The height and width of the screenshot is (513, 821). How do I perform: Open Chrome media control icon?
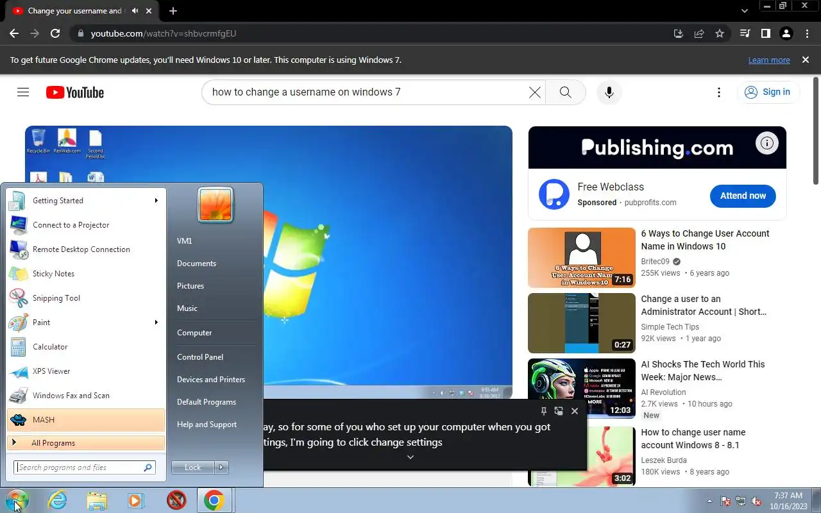pos(745,33)
